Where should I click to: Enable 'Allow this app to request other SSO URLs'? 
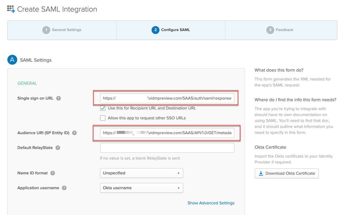(103, 118)
